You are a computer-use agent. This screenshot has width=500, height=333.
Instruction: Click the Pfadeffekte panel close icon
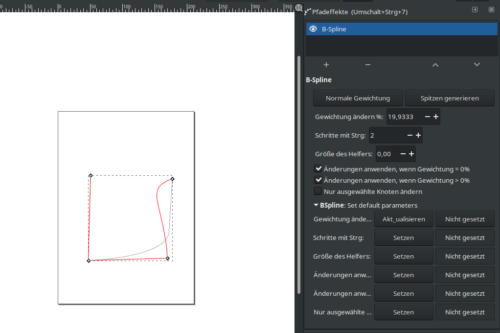pyautogui.click(x=491, y=10)
